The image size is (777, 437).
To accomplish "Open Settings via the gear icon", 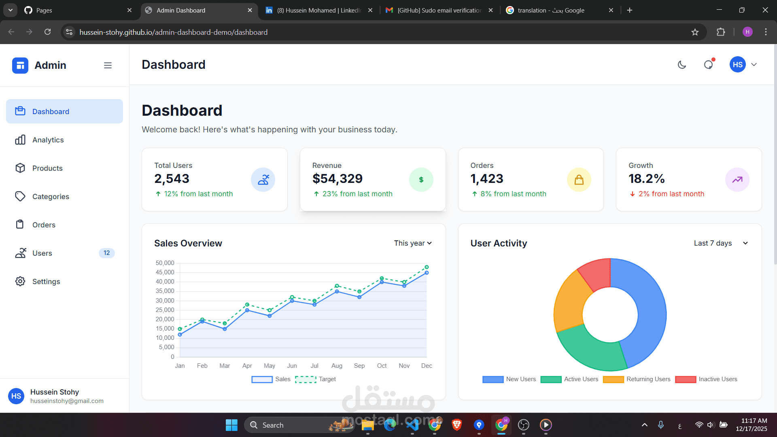I will pyautogui.click(x=20, y=281).
